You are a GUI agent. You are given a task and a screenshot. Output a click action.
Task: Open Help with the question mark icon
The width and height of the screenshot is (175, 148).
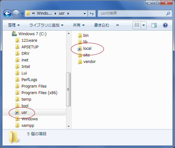coord(165,25)
